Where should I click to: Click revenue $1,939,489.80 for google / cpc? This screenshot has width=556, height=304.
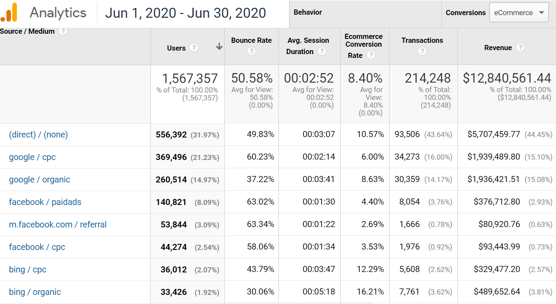(x=494, y=157)
